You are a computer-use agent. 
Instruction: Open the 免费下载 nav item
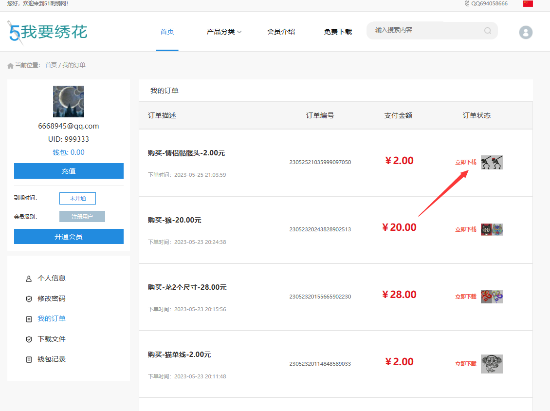(338, 32)
